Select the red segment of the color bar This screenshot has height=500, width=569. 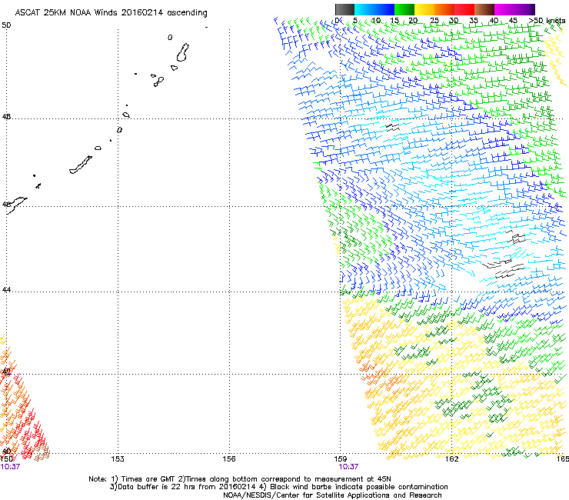coord(464,9)
